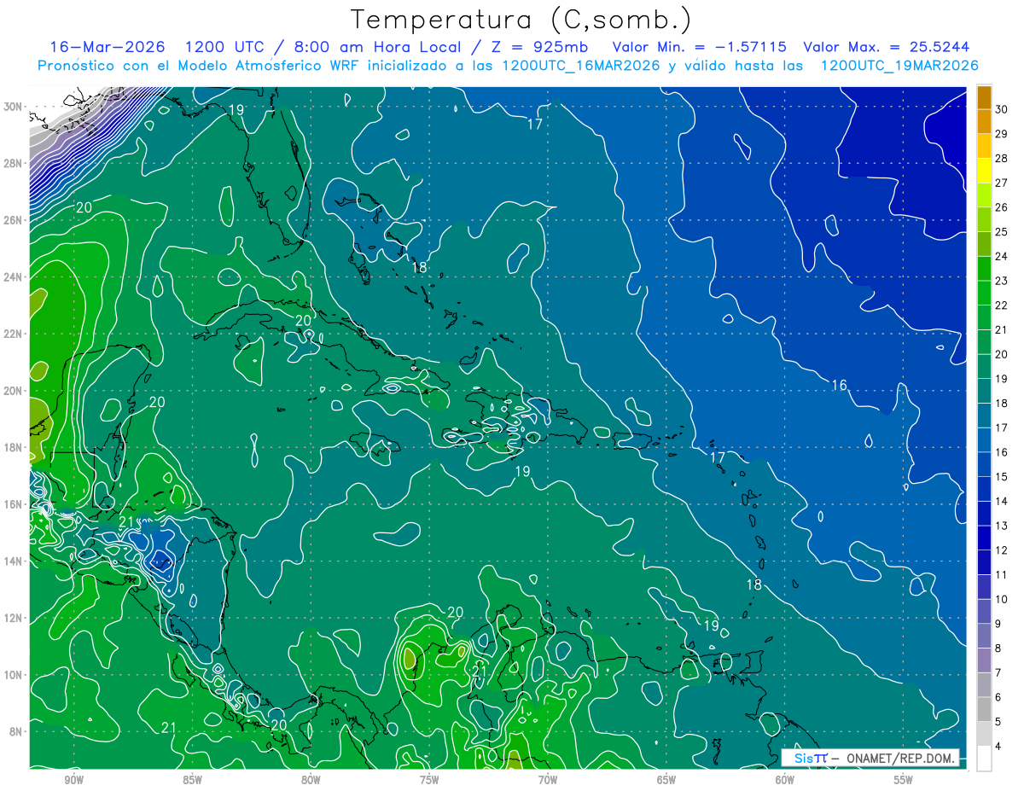The image size is (1024, 791).
Task: Click the orange legend swatch between 29 and 30
Action: 984,121
